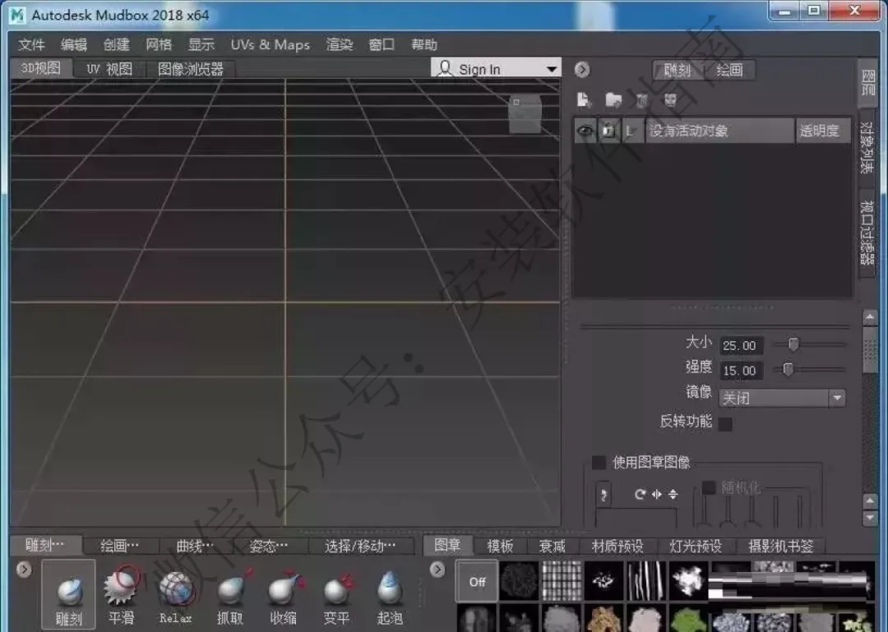Click the 大小 size slider handle

coord(793,344)
